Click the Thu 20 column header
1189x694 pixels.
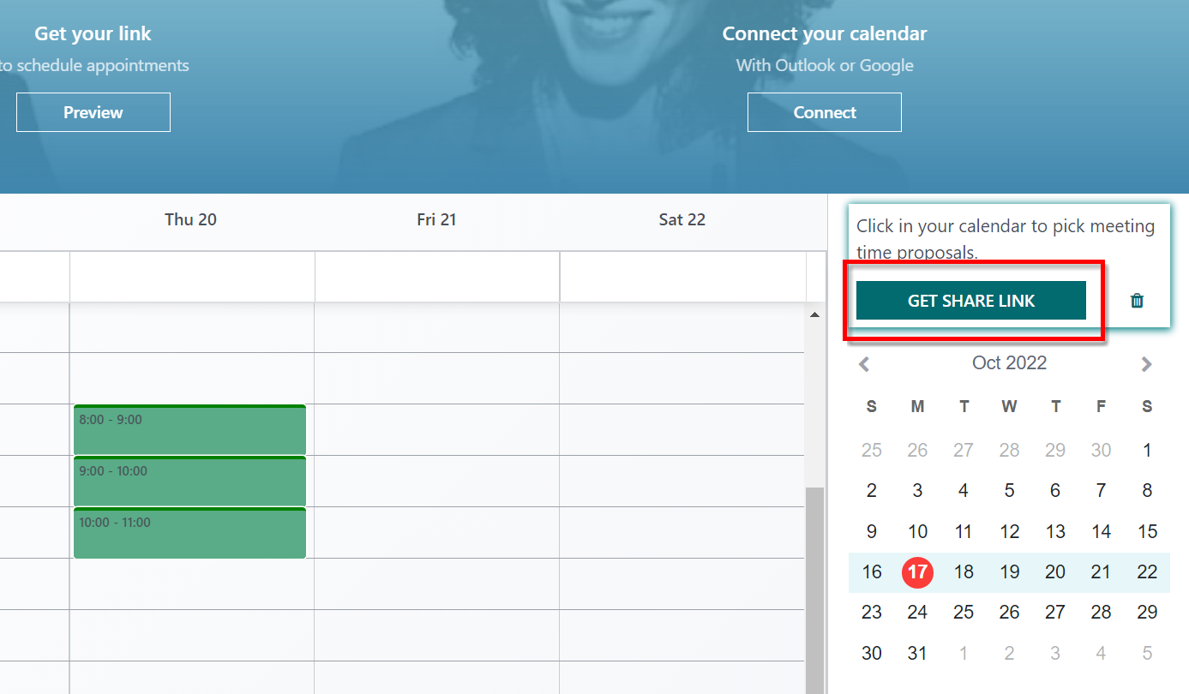(190, 219)
